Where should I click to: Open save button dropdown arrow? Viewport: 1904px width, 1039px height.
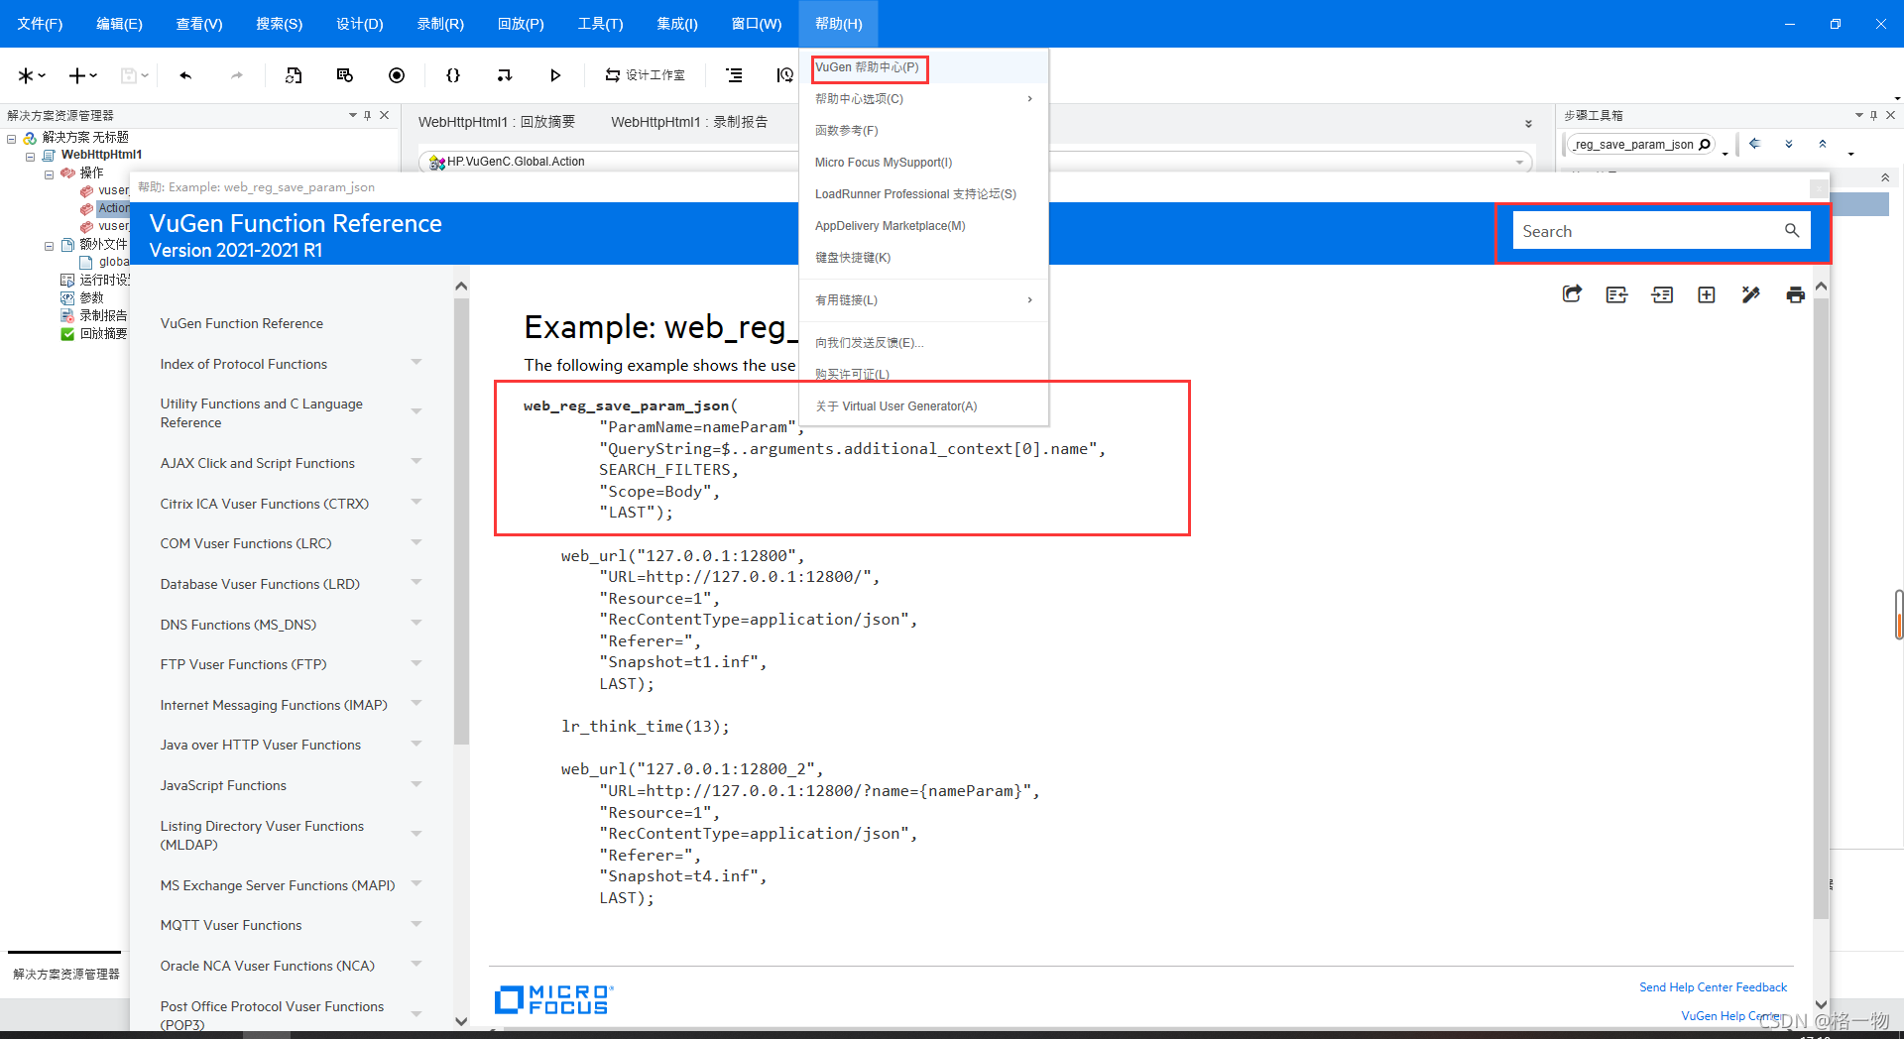point(145,75)
